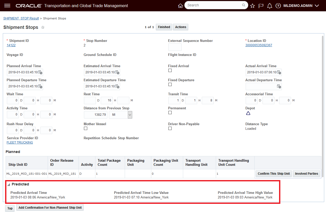The image size is (326, 212).
Task: Click Add Confirmation For Non-Planned Ship Unit
Action: pyautogui.click(x=50, y=208)
